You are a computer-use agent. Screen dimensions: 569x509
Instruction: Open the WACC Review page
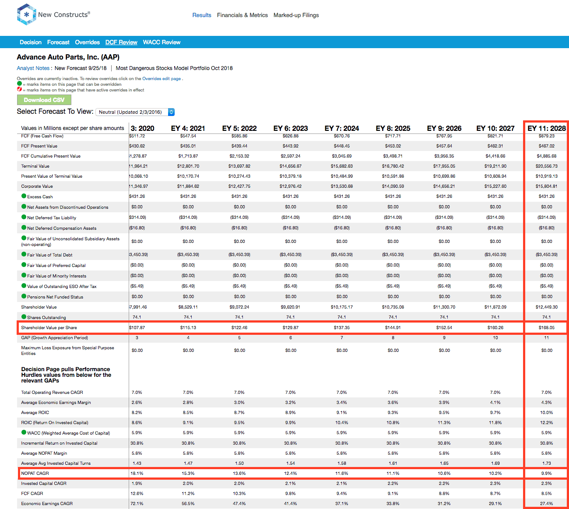pos(162,42)
